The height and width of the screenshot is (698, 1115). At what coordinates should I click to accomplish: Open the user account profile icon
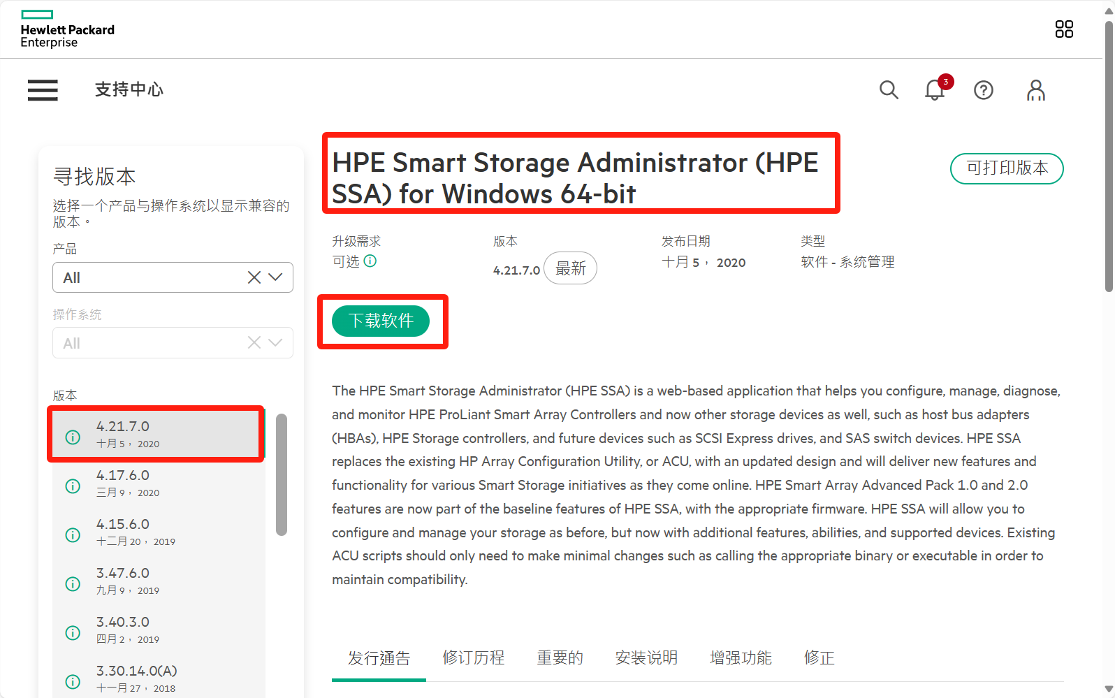(x=1035, y=90)
